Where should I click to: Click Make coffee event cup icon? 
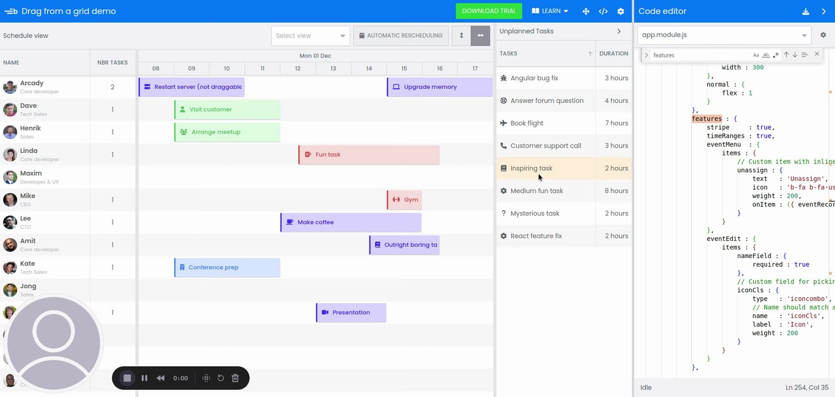290,222
